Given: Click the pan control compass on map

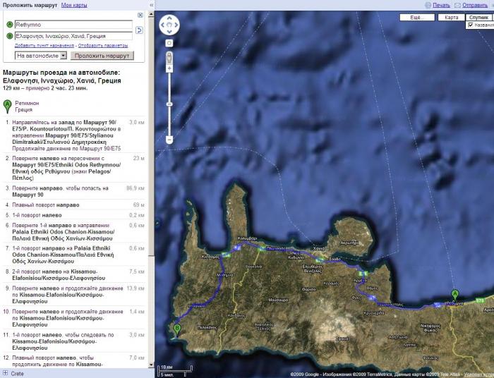Looking at the screenshot, I should tap(169, 26).
